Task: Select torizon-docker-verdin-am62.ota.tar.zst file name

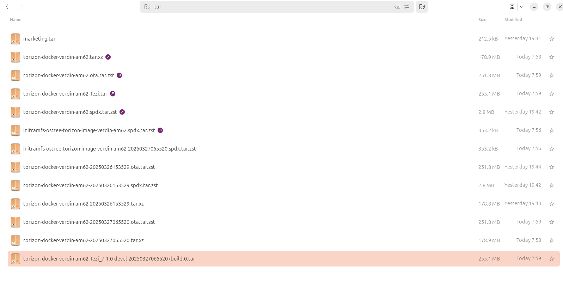Action: point(69,75)
